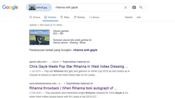175x98 pixels.
Task: Click the Pakistan flag result thumbnail
Action: [39, 37]
